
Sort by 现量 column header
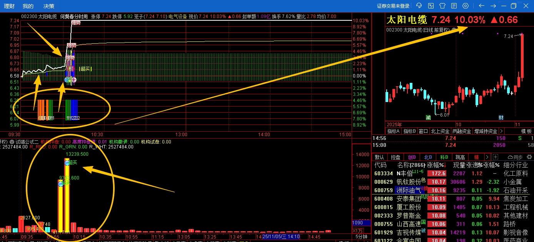pos(459,165)
